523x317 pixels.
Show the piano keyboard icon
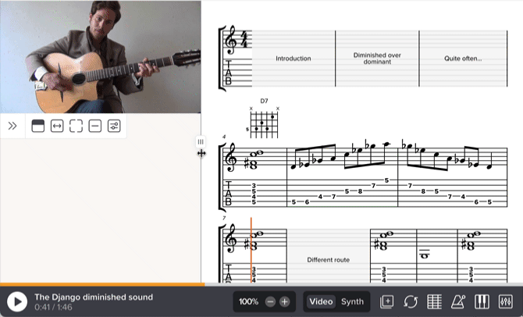click(x=482, y=301)
